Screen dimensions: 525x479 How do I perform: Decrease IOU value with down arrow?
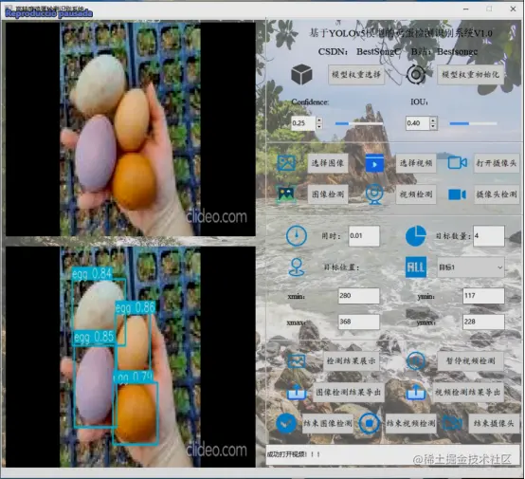pos(433,126)
